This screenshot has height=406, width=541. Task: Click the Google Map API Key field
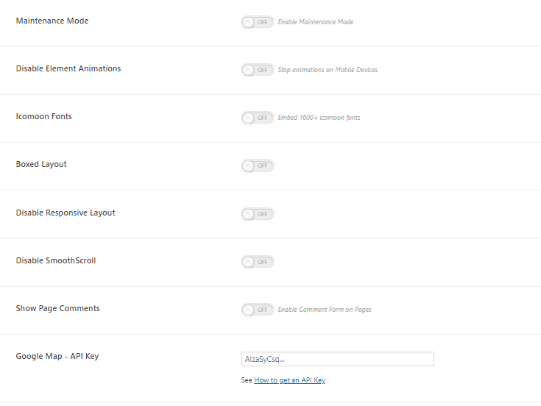click(337, 359)
